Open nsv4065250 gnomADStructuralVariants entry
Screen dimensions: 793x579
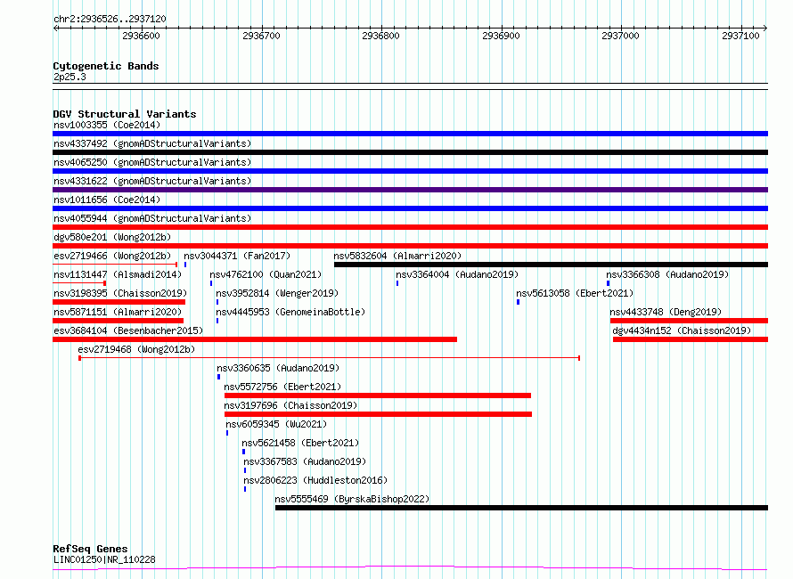[152, 162]
